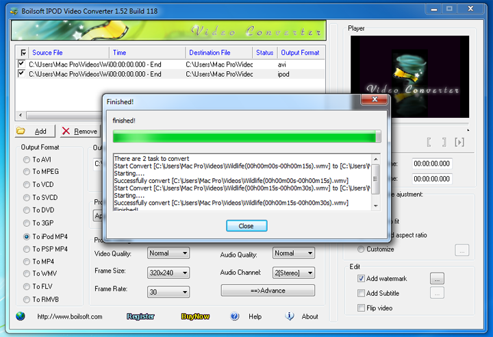The image size is (493, 337).
Task: Close the Finished dialog with red X
Action: pos(374,99)
